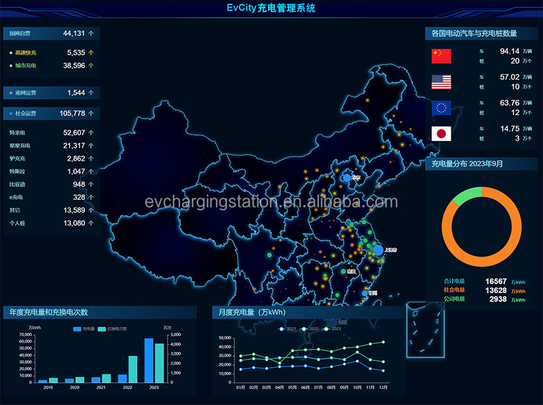Screen dimensions: 543x405
Task: Click the teal 2022 bar
Action: tap(133, 369)
